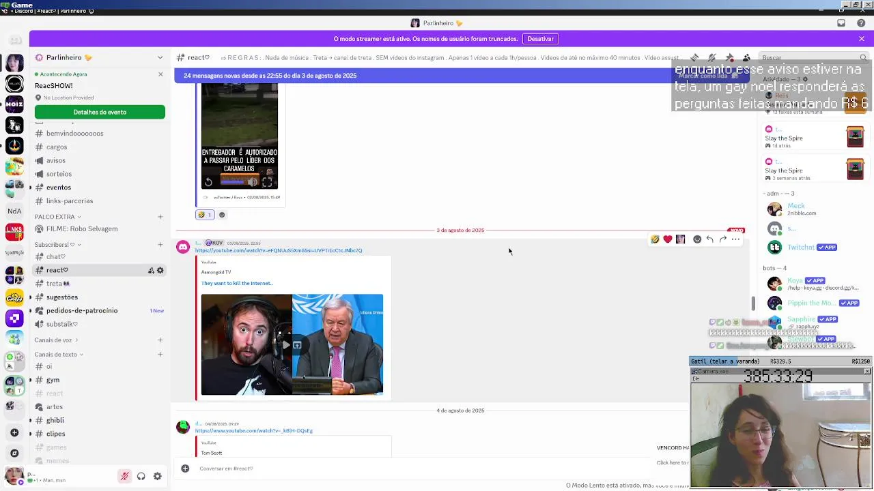Open the Asmongold YouTube link
This screenshot has width=874, height=491.
point(279,250)
